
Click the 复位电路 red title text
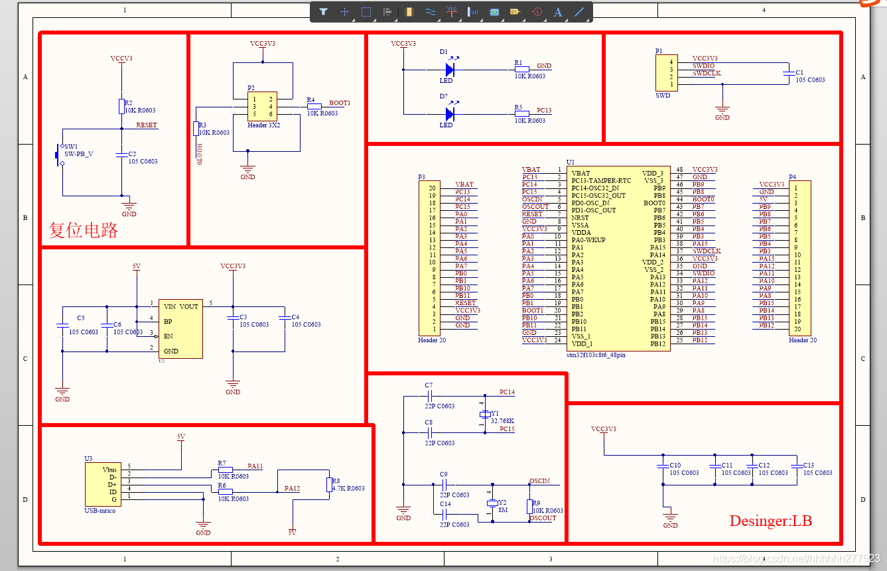point(84,230)
